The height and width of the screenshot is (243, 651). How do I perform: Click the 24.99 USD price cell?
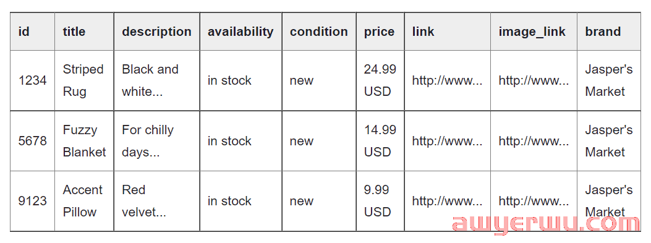380,80
